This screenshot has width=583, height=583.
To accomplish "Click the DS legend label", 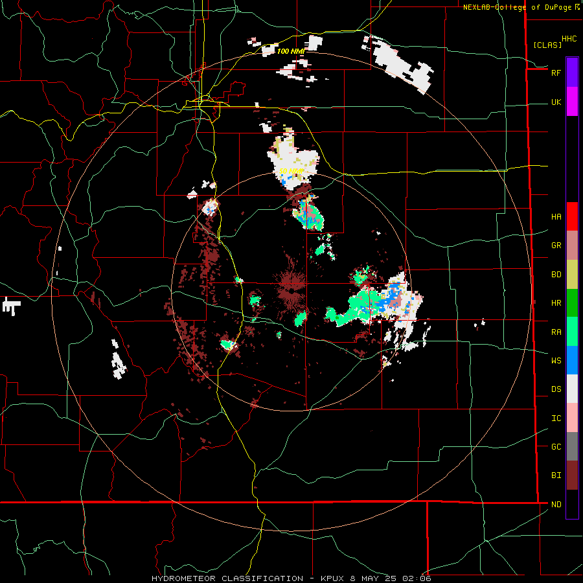I will [556, 389].
